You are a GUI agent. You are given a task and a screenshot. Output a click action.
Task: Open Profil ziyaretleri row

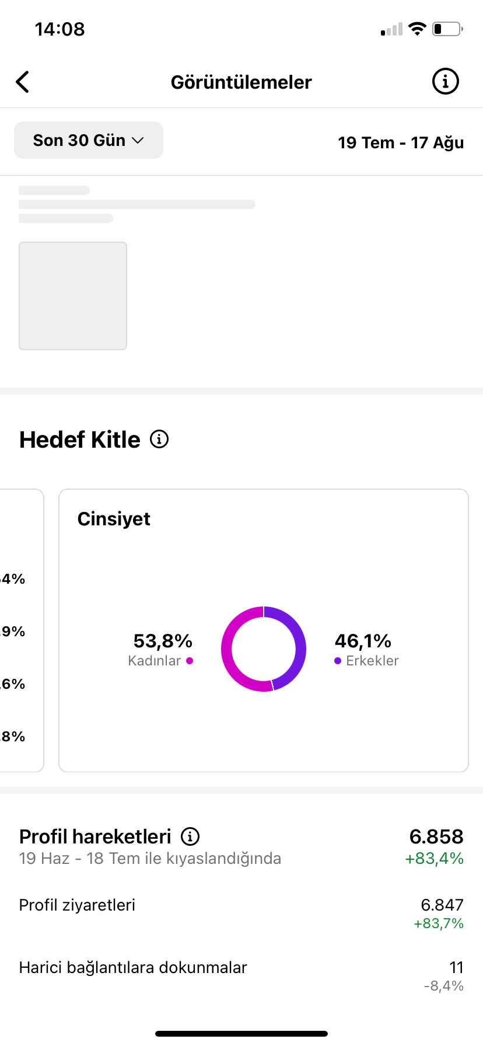pyautogui.click(x=242, y=913)
